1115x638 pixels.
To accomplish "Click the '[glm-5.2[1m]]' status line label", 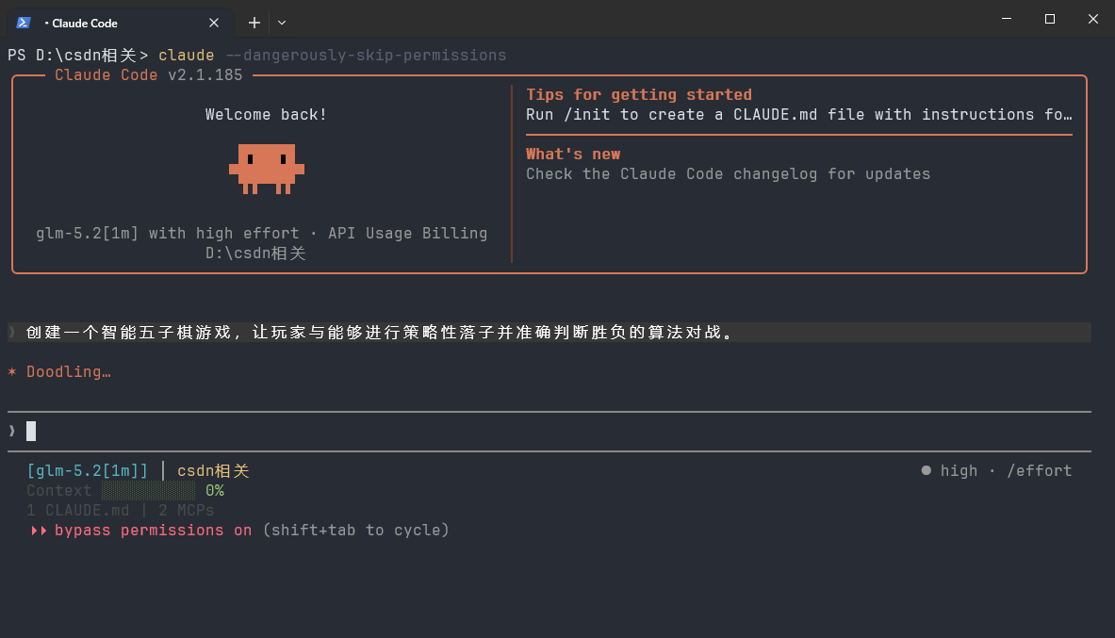I will point(87,471).
